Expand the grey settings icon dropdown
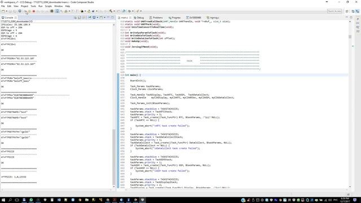Screen dimensions: 361x203 click(x=133, y=11)
